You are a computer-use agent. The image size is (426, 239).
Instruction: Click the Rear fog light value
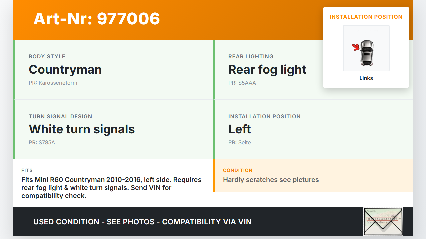tap(267, 70)
